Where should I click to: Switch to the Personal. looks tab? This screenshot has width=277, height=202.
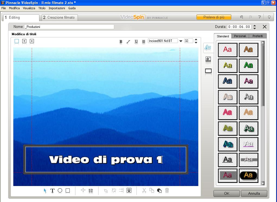tap(240, 36)
